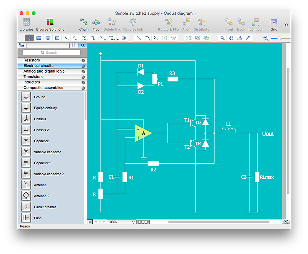Choose the Variable capacitor shape

[26, 152]
